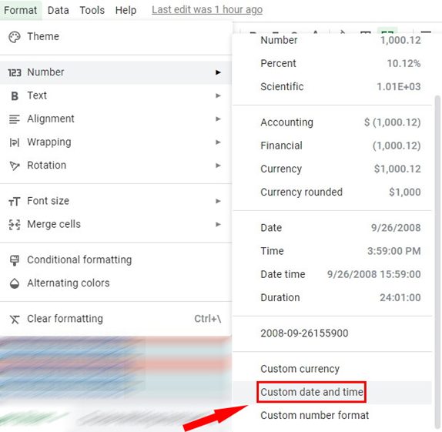This screenshot has width=442, height=432.
Task: Apply the Time 3:59:00 PM format
Action: 332,251
